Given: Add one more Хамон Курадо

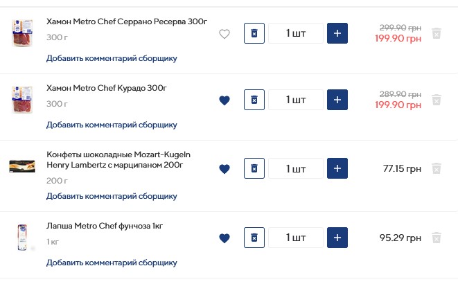Looking at the screenshot, I should 337,100.
